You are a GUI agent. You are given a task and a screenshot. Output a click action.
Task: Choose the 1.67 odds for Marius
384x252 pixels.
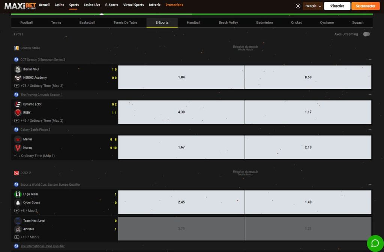coord(181,148)
